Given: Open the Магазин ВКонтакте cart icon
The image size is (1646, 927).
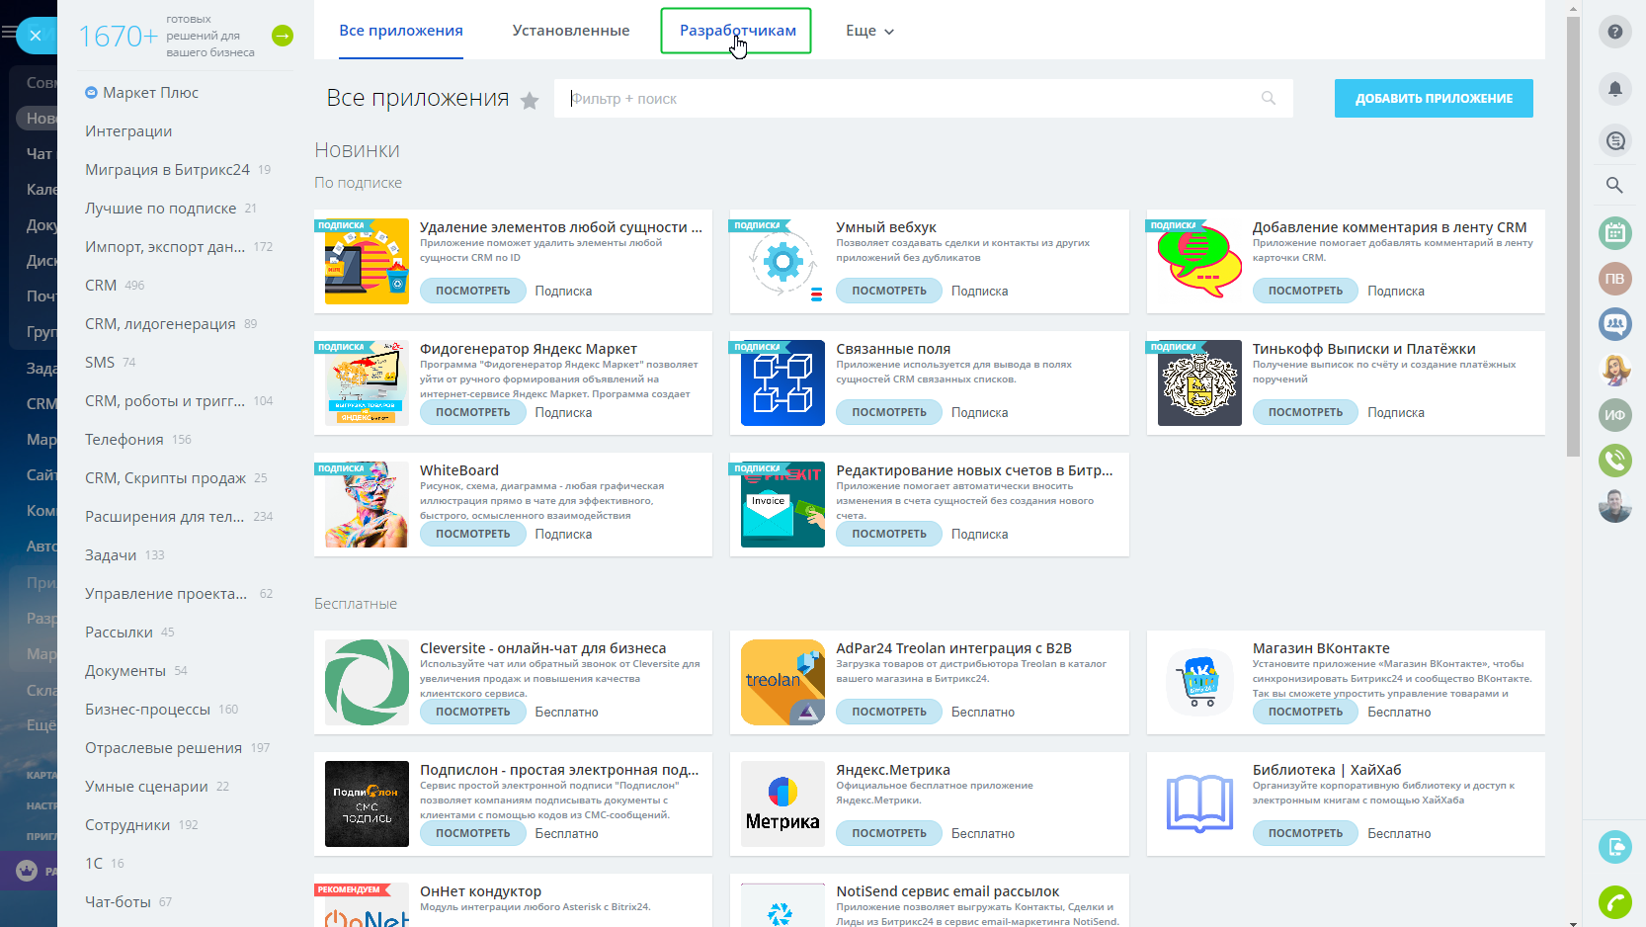Looking at the screenshot, I should coord(1199,682).
